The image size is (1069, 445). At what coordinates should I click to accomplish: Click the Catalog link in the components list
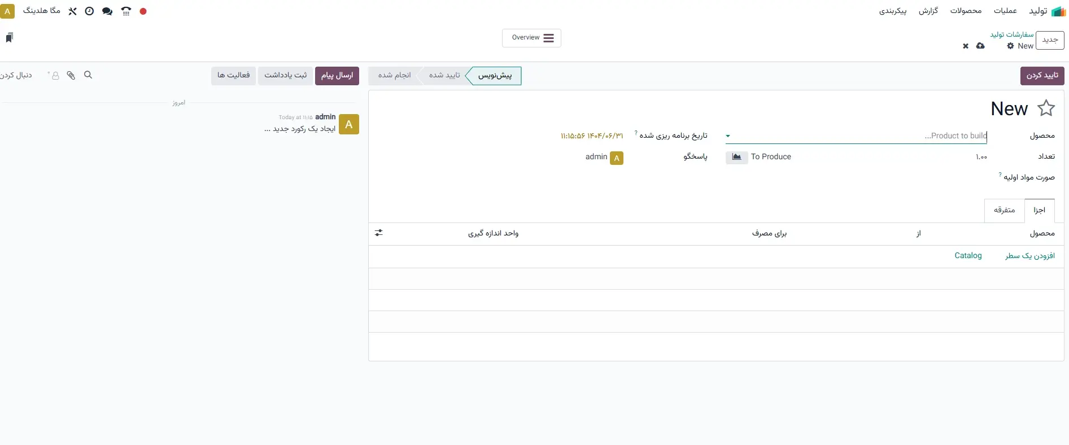point(968,256)
